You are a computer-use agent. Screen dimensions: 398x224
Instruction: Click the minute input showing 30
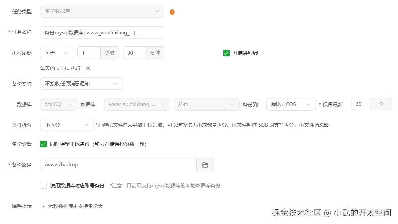[134, 53]
